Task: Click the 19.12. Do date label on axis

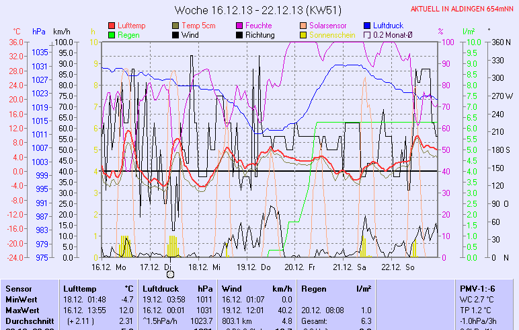Action: pos(257,267)
